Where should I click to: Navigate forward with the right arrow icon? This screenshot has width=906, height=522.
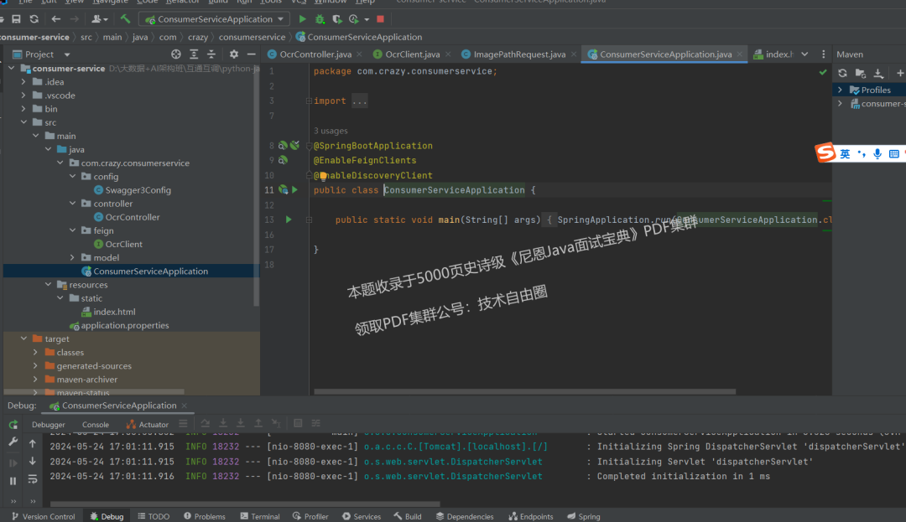75,19
